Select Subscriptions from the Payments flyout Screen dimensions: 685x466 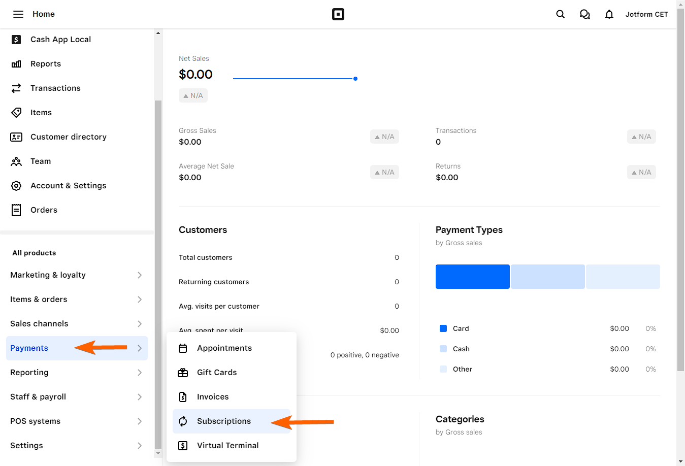(x=224, y=421)
